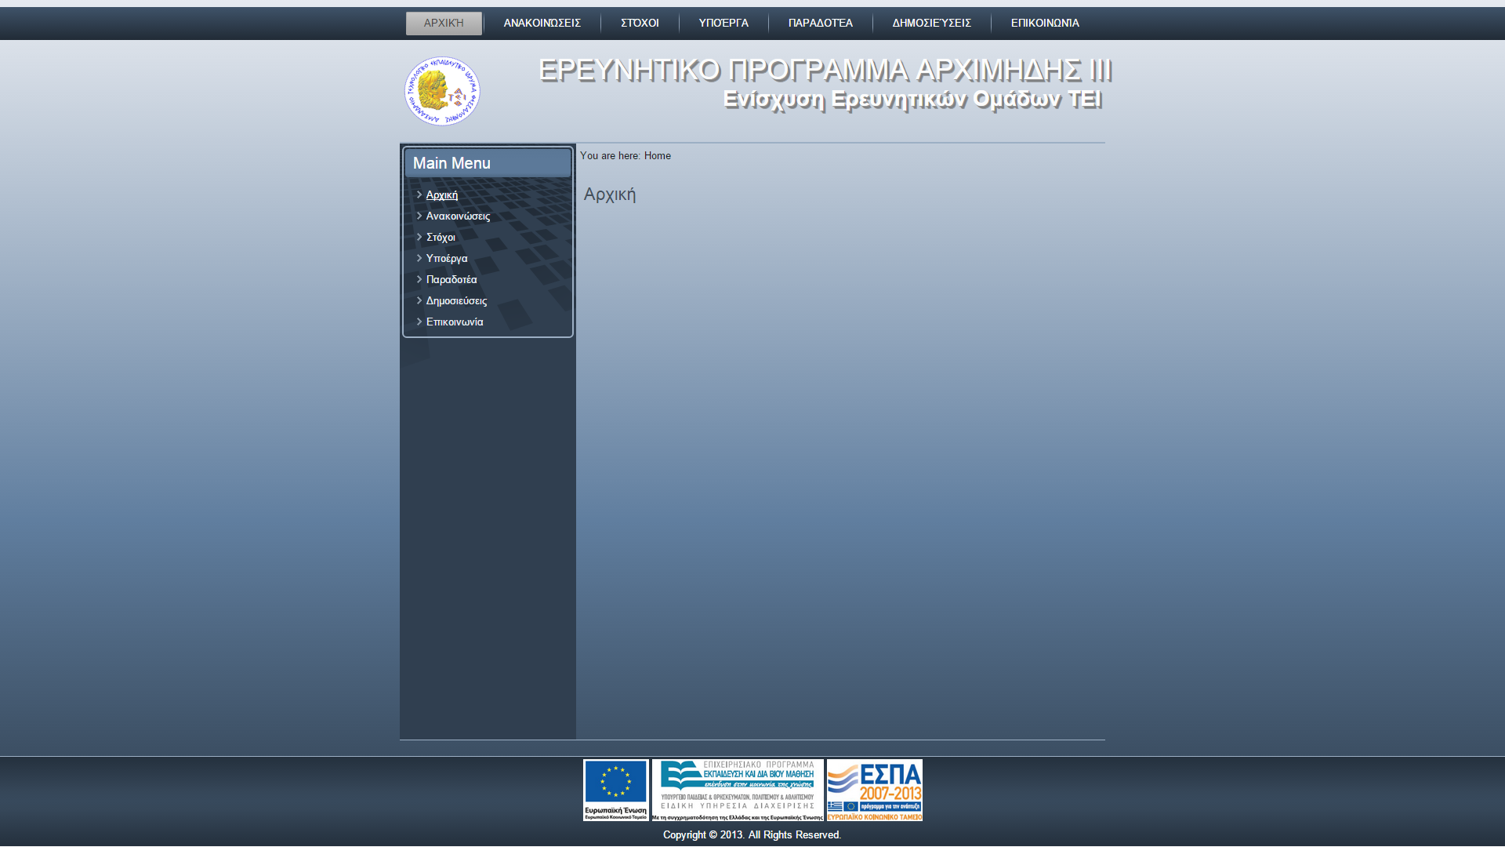Open Παραδοτέα link in the sidebar
1505x847 pixels.
point(451,280)
